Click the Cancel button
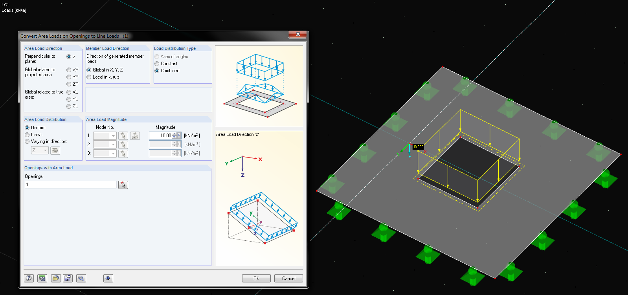The height and width of the screenshot is (295, 628). coord(288,278)
